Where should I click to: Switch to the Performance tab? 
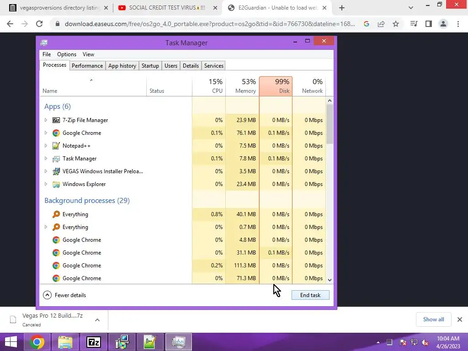coord(87,66)
